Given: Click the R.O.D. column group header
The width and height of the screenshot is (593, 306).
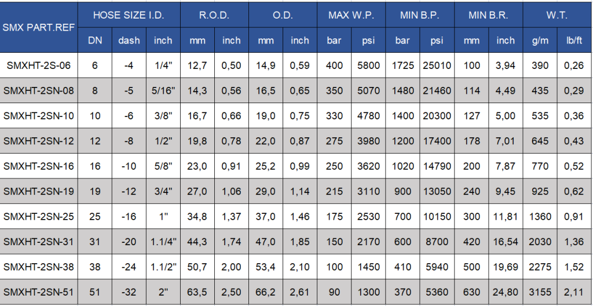Looking at the screenshot, I should (214, 15).
